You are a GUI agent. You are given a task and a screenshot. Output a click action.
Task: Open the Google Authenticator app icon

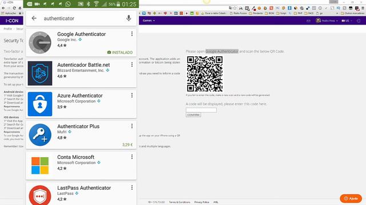[40, 43]
